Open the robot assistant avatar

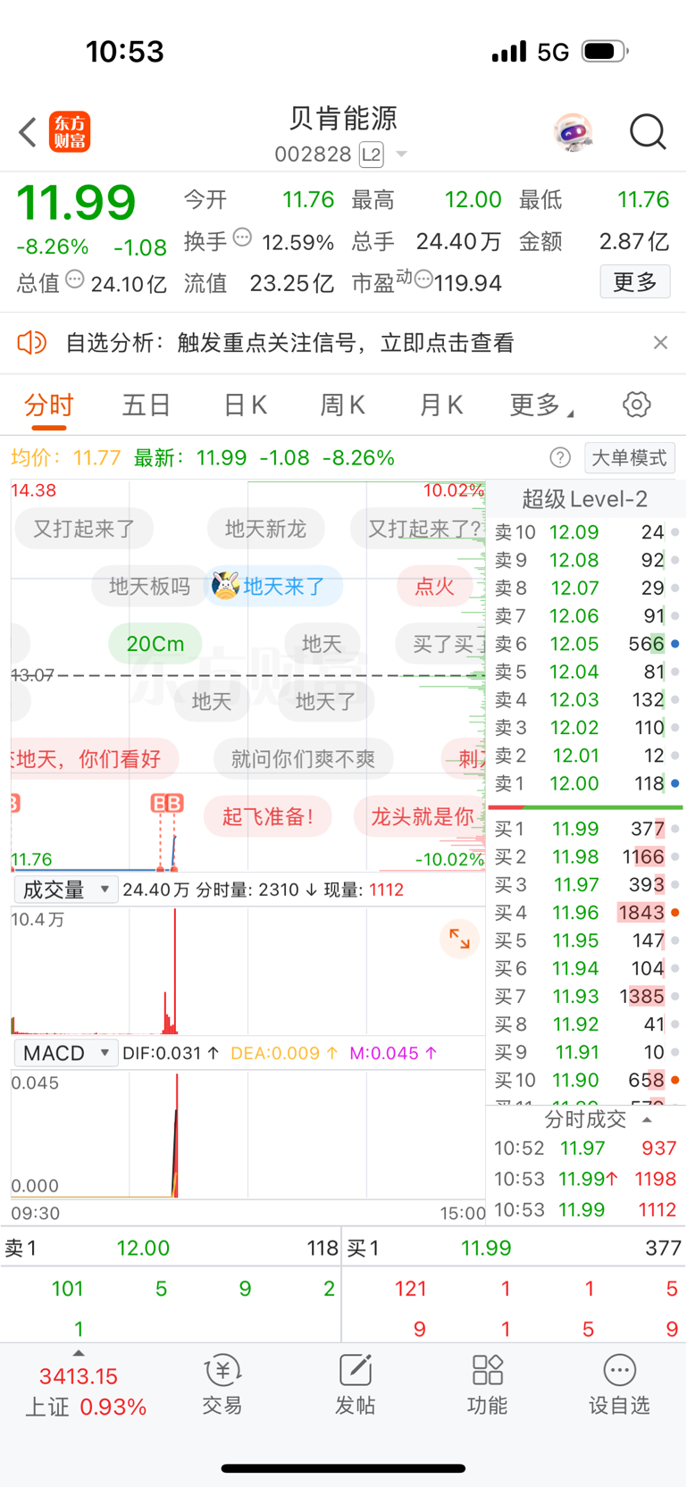574,132
